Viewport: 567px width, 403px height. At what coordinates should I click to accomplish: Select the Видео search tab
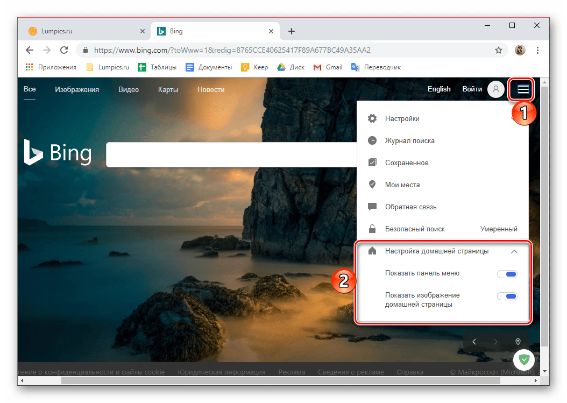pos(129,89)
